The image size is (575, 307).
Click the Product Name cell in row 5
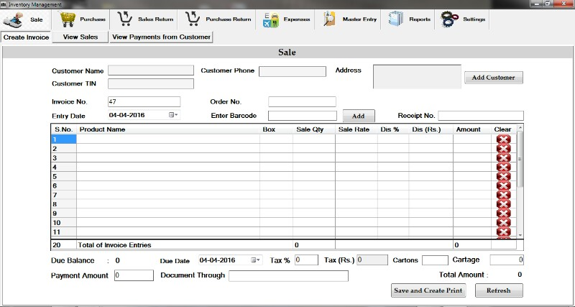[x=168, y=176]
